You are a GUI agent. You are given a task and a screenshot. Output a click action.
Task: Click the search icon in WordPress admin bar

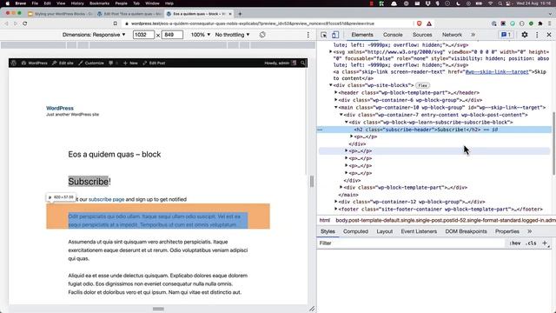[x=303, y=63]
